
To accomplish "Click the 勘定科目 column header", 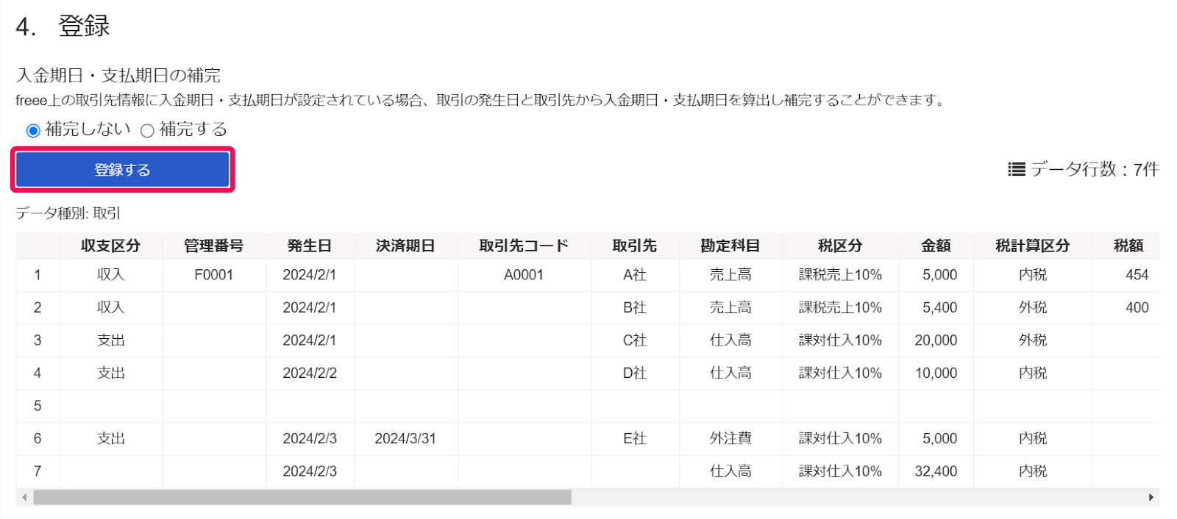I will click(x=730, y=246).
